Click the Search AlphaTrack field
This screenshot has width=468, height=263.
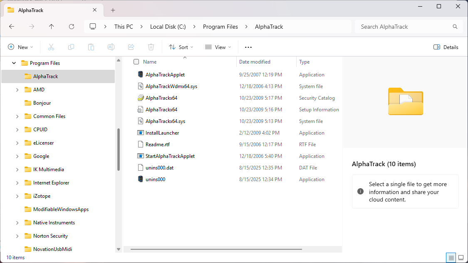[404, 27]
